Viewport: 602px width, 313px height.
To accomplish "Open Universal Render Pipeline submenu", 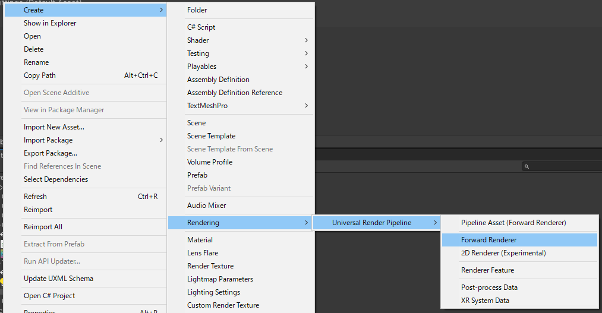I will tap(376, 223).
